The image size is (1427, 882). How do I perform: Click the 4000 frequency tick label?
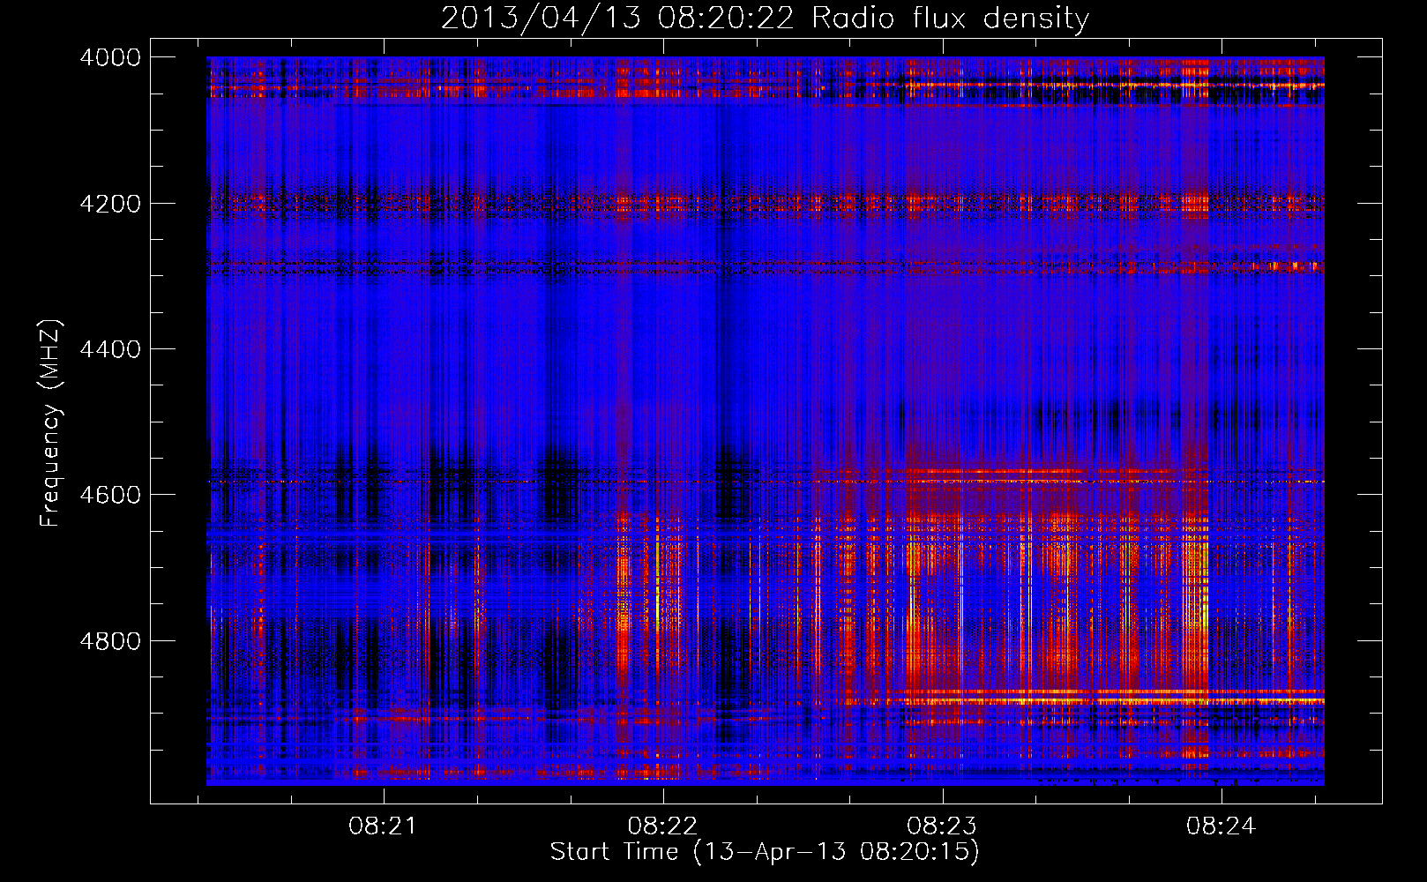(110, 57)
